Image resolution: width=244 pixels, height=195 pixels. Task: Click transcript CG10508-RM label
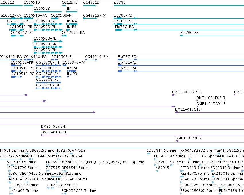coord(45,44)
